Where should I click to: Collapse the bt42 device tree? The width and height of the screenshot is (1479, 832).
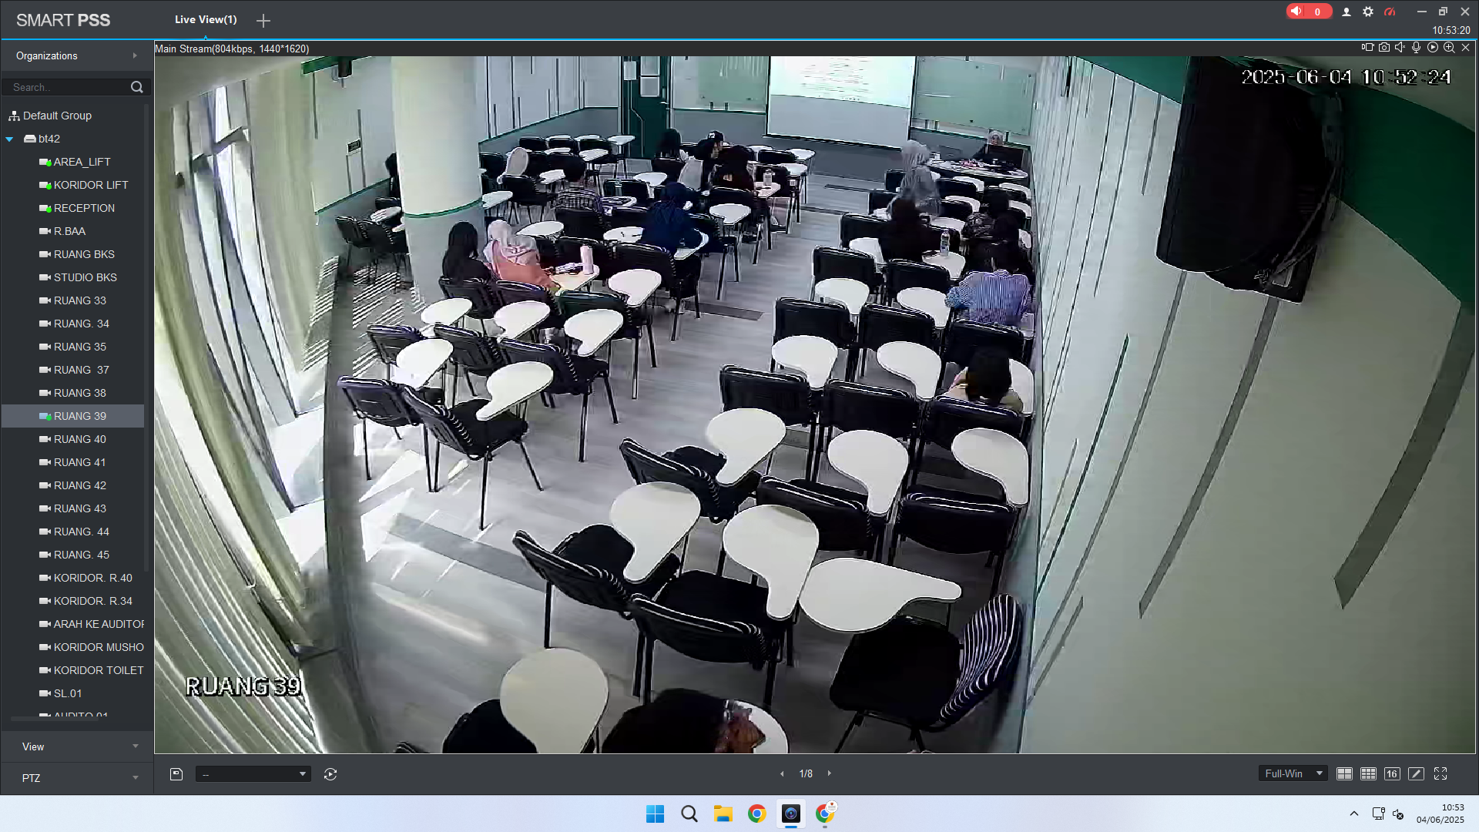9,139
